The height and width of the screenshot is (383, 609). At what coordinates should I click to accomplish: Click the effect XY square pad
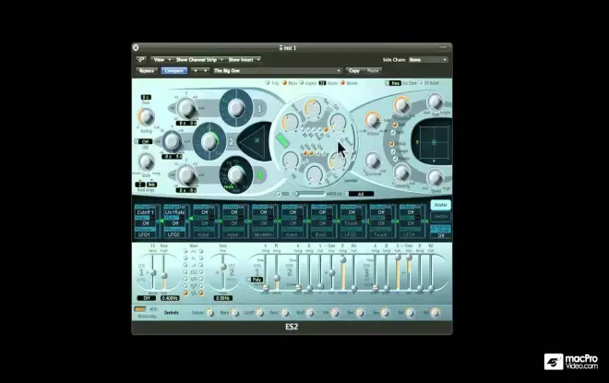[x=434, y=142]
